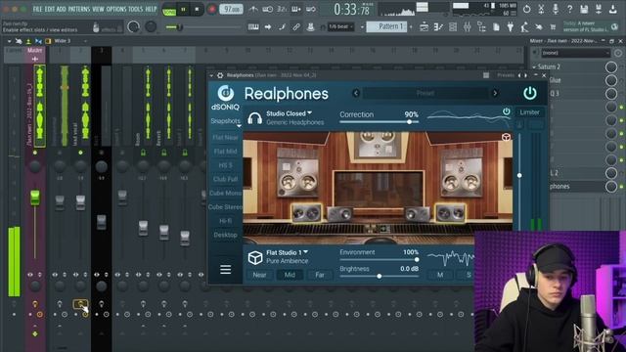Open the Studio Closed headphone dropdown
The width and height of the screenshot is (626, 352).
click(x=290, y=113)
